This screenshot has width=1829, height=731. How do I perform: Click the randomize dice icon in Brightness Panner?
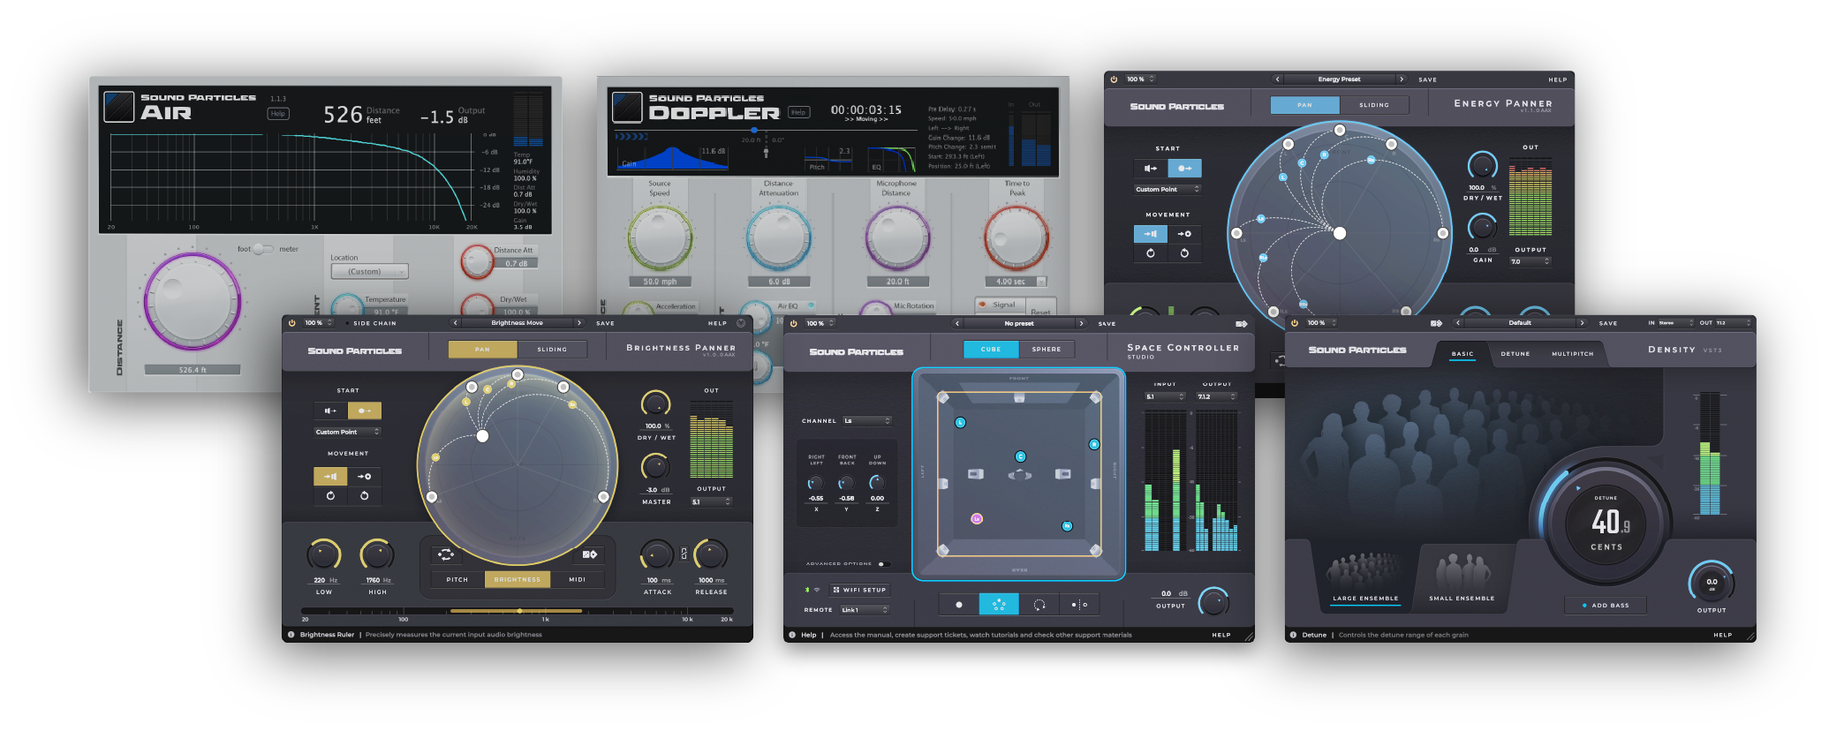coord(589,554)
